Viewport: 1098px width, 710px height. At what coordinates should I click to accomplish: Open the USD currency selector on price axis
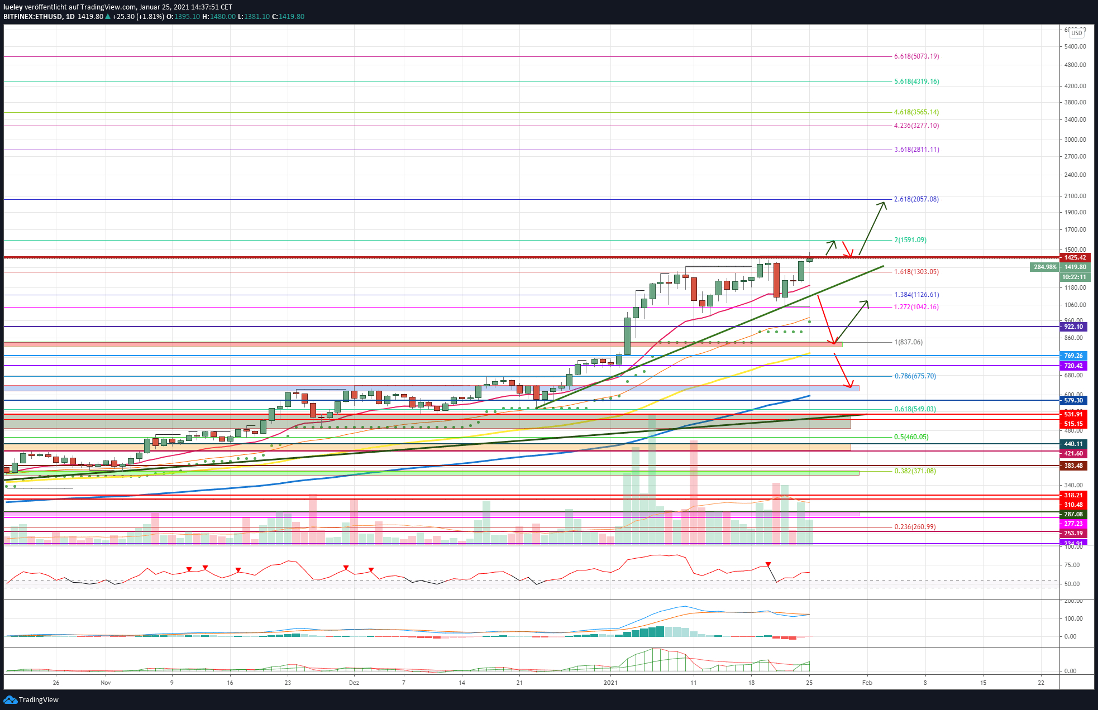pos(1076,33)
